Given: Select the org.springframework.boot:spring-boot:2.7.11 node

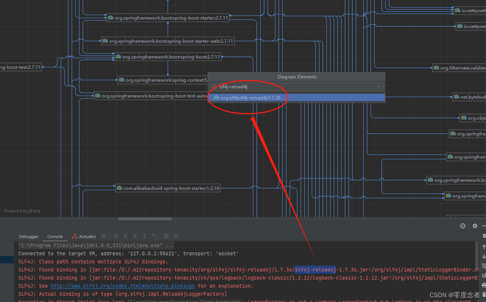Looking at the screenshot, I should click(x=168, y=57).
